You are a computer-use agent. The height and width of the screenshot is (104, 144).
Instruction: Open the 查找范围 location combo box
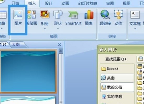click(x=140, y=59)
